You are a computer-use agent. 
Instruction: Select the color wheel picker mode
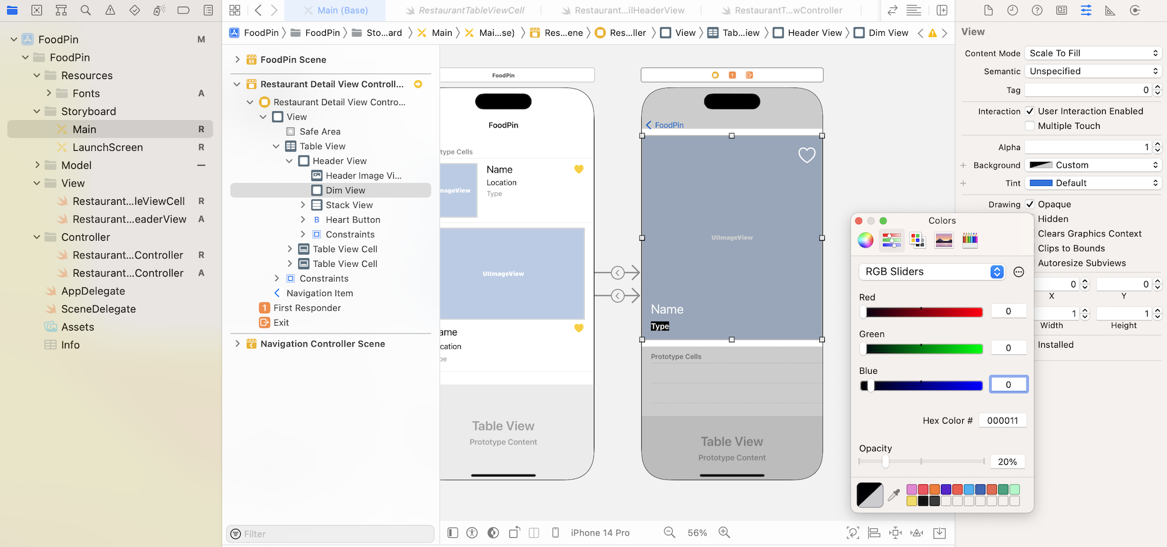click(x=866, y=240)
